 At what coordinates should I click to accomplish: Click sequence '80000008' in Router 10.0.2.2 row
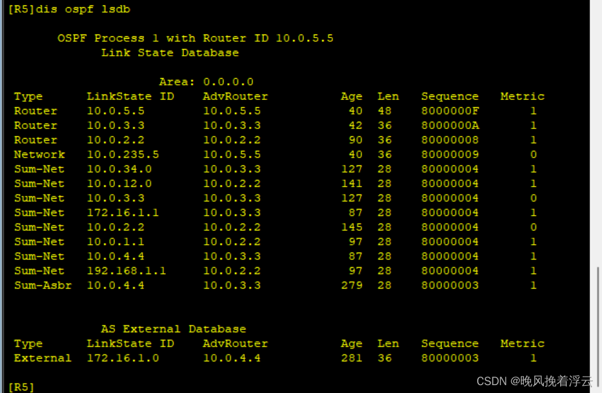click(x=450, y=140)
